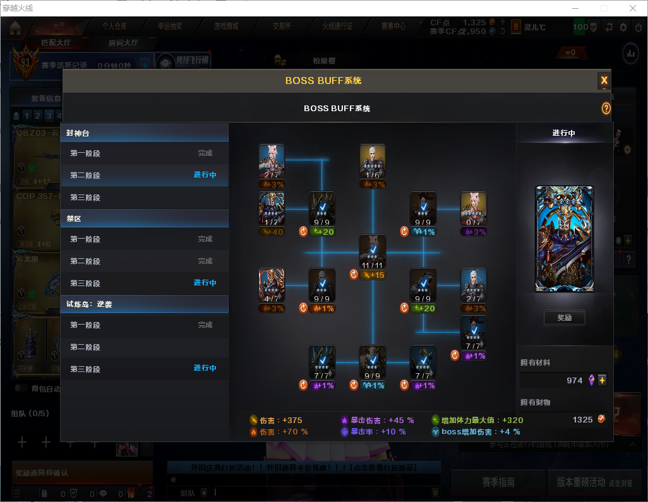Select 禁区 第三阶段 in progress stage
648x502 pixels.
(x=144, y=283)
